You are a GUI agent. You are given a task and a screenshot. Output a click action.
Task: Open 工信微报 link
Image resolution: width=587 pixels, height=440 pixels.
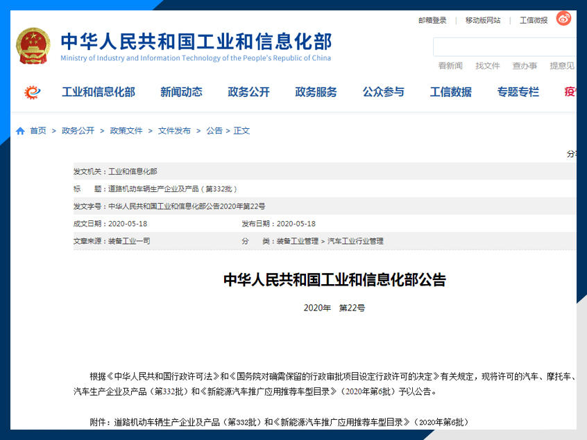534,21
